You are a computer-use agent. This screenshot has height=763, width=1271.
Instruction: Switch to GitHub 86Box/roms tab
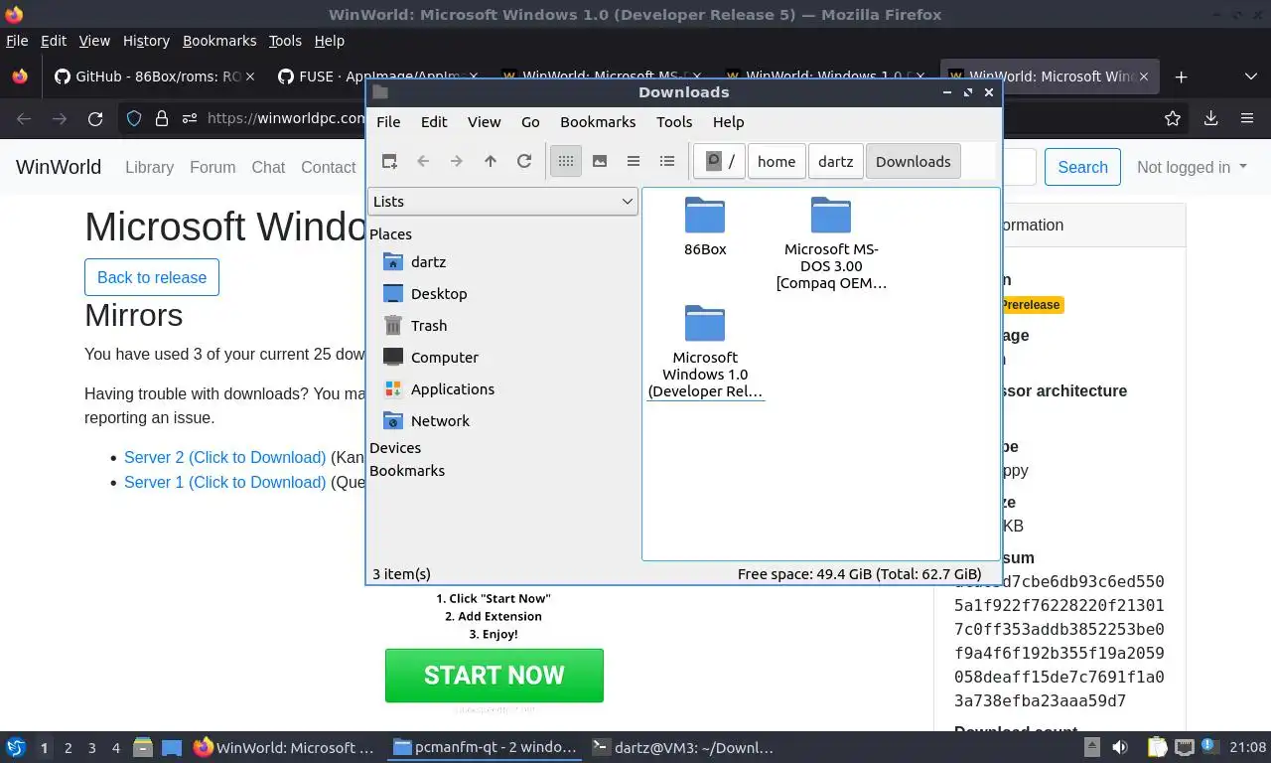[154, 76]
